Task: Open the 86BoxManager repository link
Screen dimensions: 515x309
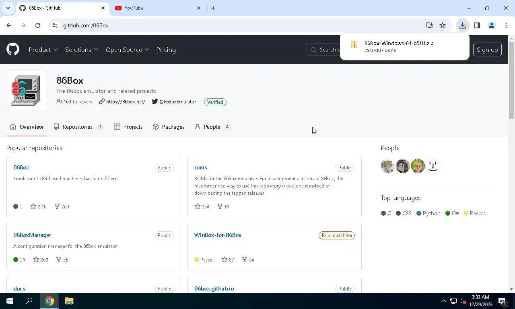Action: pyautogui.click(x=32, y=235)
